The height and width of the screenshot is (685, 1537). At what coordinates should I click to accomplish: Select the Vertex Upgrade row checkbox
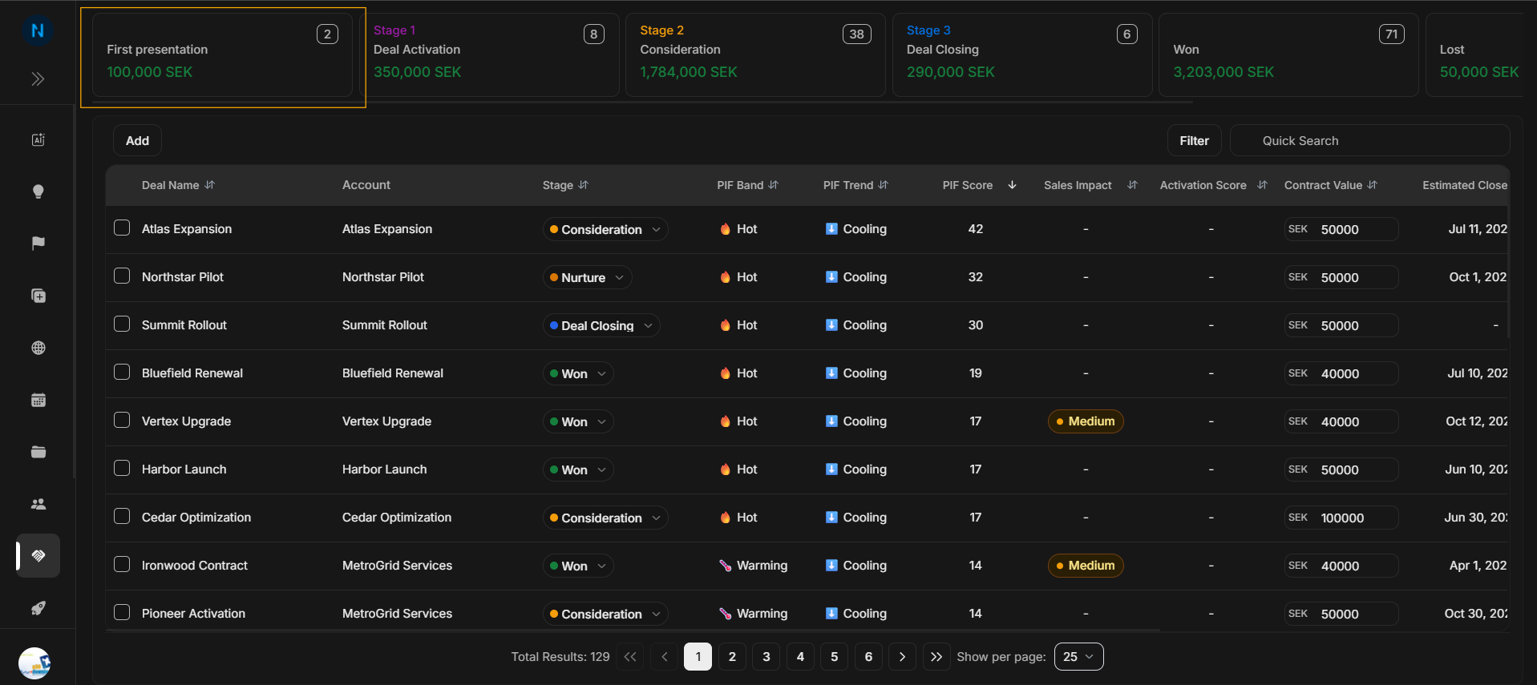coord(122,420)
